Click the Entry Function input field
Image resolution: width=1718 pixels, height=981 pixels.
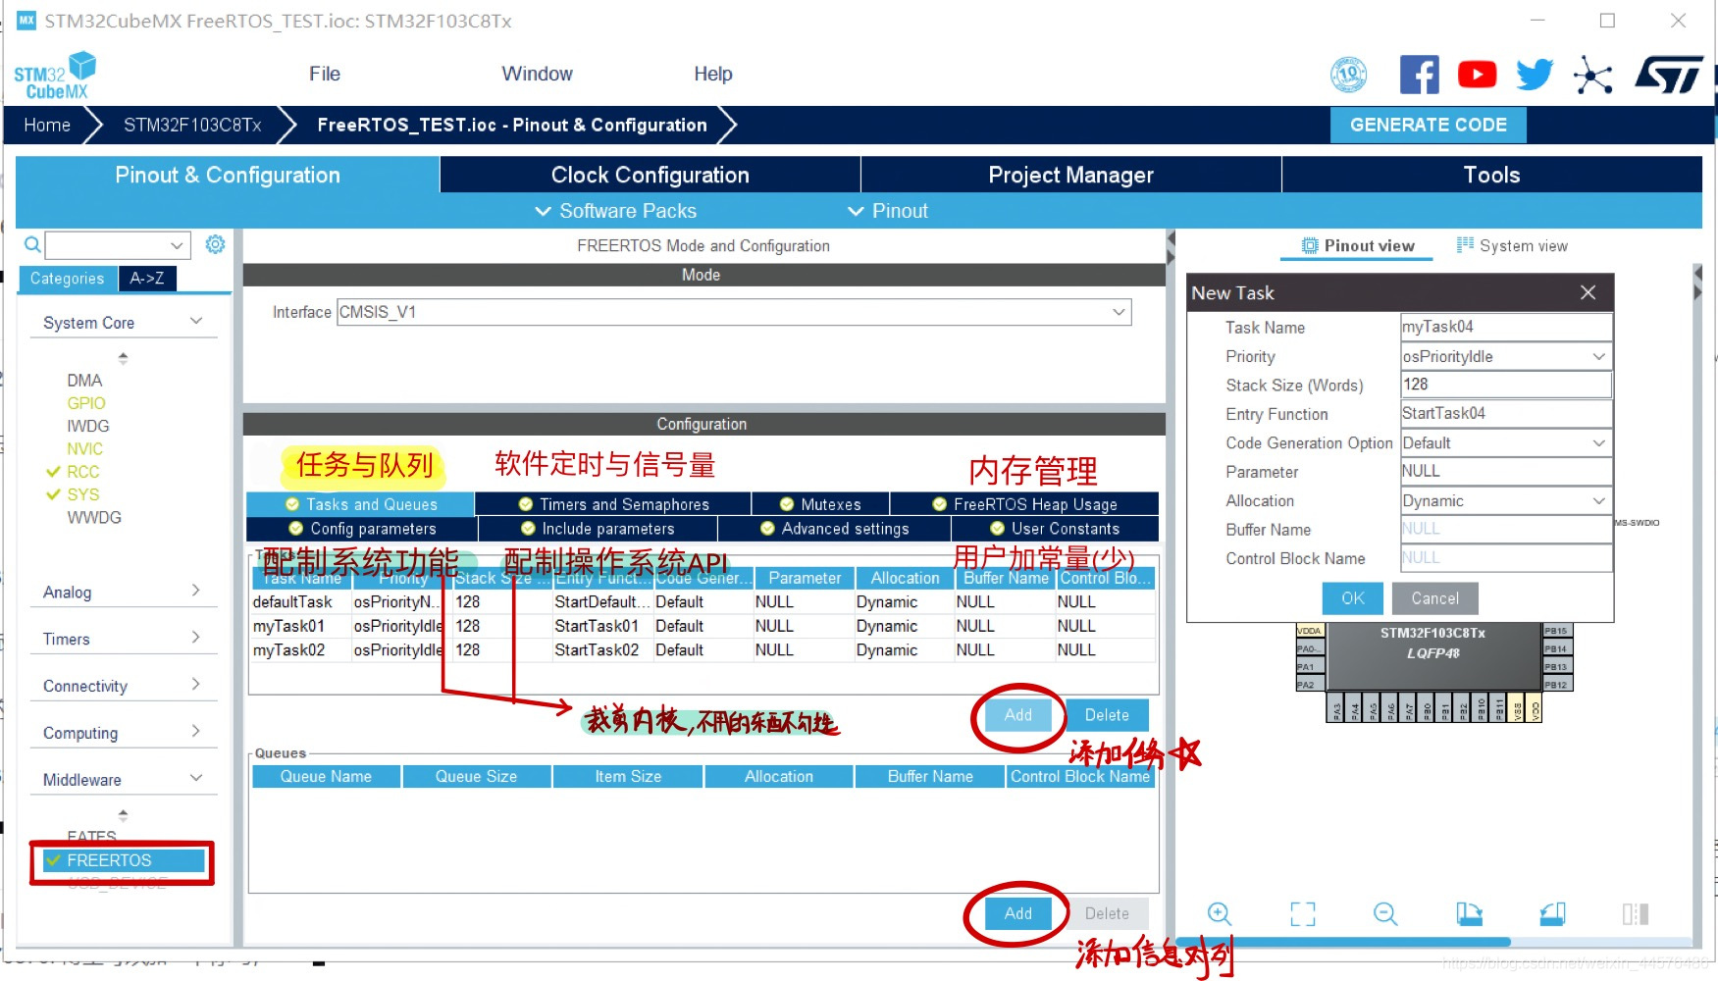[x=1506, y=413]
